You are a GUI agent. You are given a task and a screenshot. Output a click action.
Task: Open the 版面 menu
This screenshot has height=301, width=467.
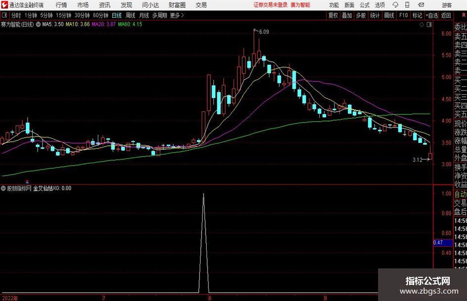click(349, 5)
